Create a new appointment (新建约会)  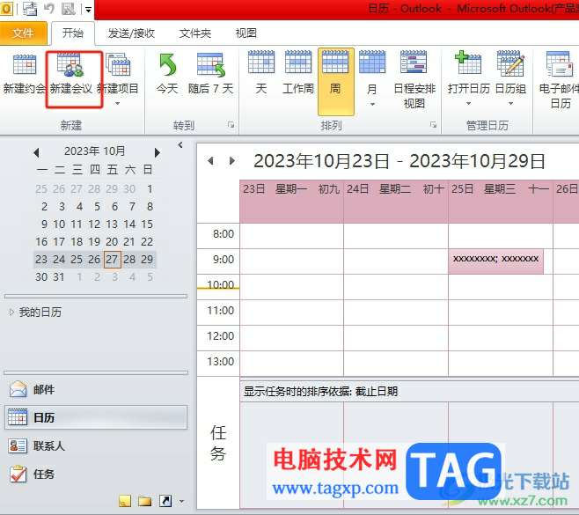pyautogui.click(x=25, y=74)
